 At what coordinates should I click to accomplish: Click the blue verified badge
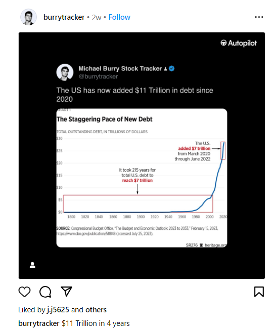pos(171,68)
